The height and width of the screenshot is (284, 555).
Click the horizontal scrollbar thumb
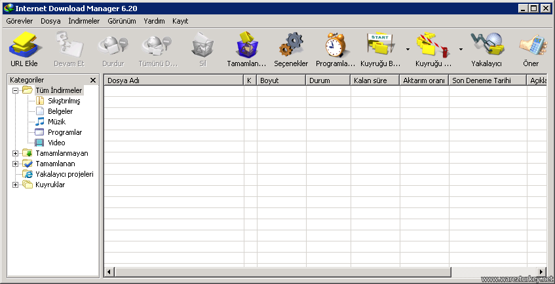pos(282,272)
